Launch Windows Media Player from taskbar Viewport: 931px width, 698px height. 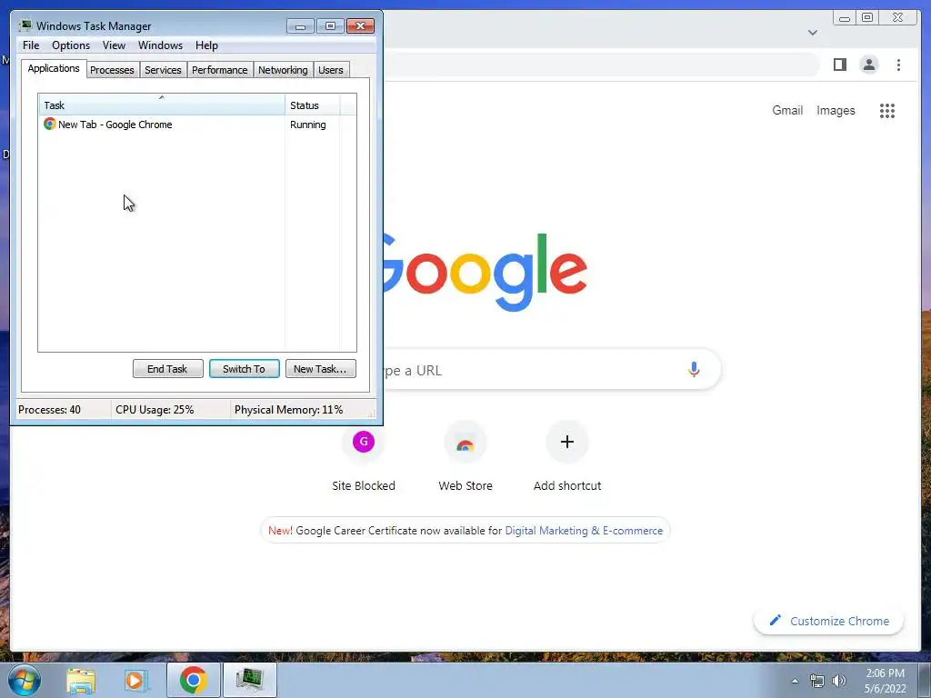coord(135,680)
